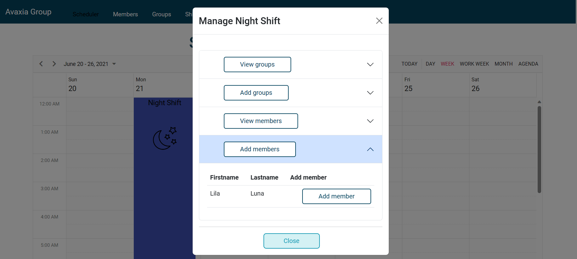The width and height of the screenshot is (577, 259).
Task: Jump to today using the TODAY button
Action: pyautogui.click(x=409, y=64)
